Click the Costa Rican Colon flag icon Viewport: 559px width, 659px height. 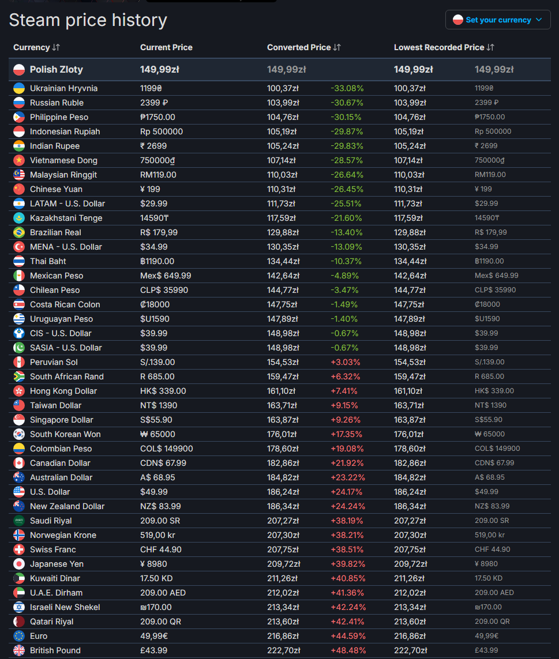pos(19,304)
